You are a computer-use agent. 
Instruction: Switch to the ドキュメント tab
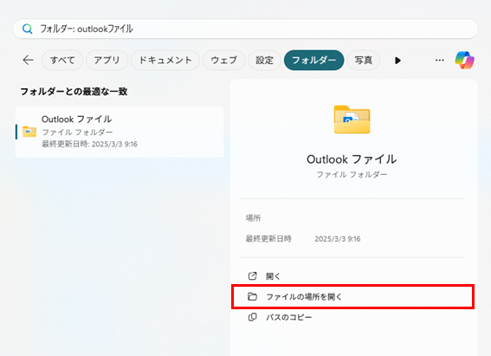[165, 60]
